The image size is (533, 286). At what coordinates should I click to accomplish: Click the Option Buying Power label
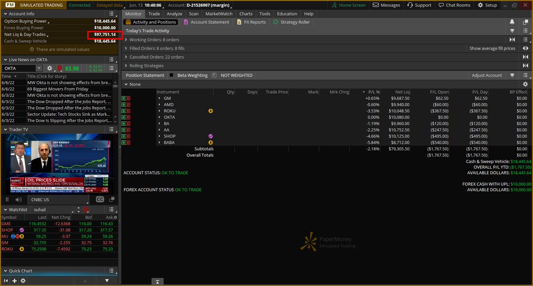(x=26, y=21)
